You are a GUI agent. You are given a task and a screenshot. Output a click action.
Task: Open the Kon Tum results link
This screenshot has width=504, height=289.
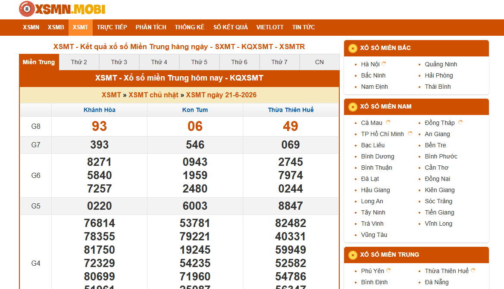tap(195, 110)
